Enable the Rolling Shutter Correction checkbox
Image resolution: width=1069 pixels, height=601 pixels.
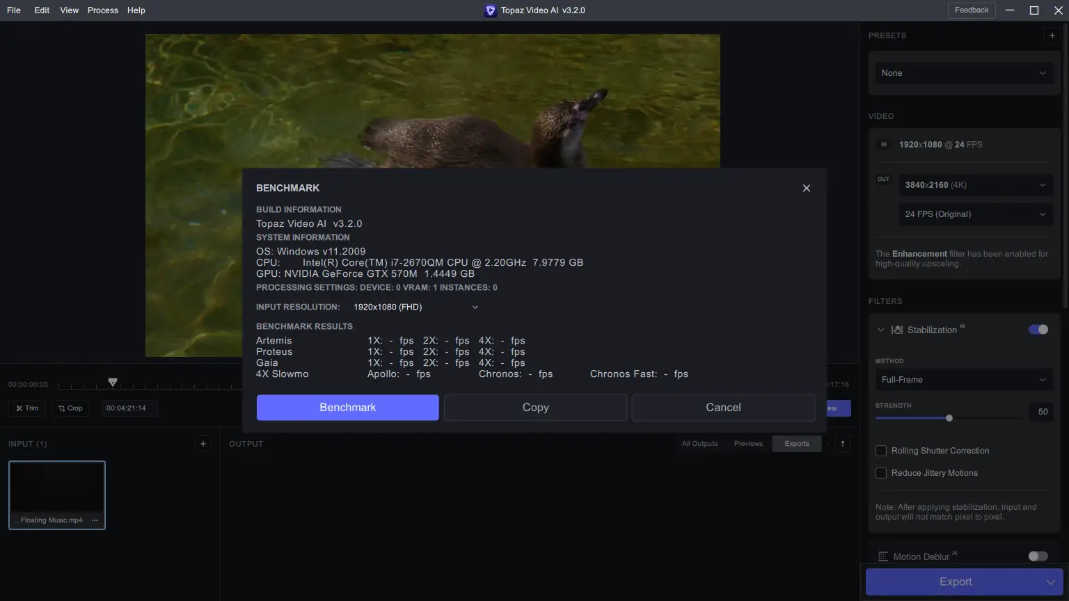pos(881,451)
